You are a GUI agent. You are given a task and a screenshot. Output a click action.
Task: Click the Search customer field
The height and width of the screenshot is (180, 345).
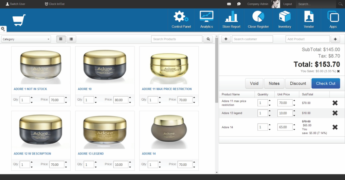pos(252,39)
